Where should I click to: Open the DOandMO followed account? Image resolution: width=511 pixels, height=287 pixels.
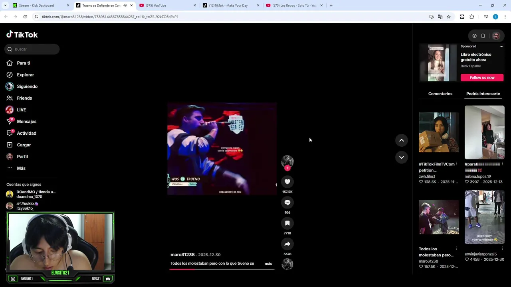31,194
